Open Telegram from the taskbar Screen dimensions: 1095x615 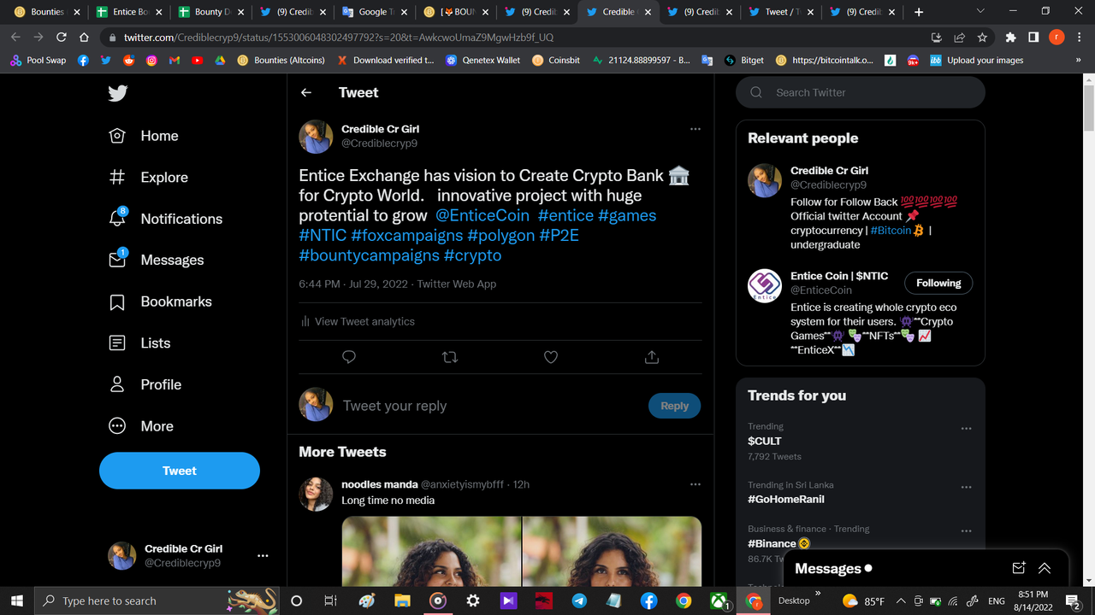point(578,600)
